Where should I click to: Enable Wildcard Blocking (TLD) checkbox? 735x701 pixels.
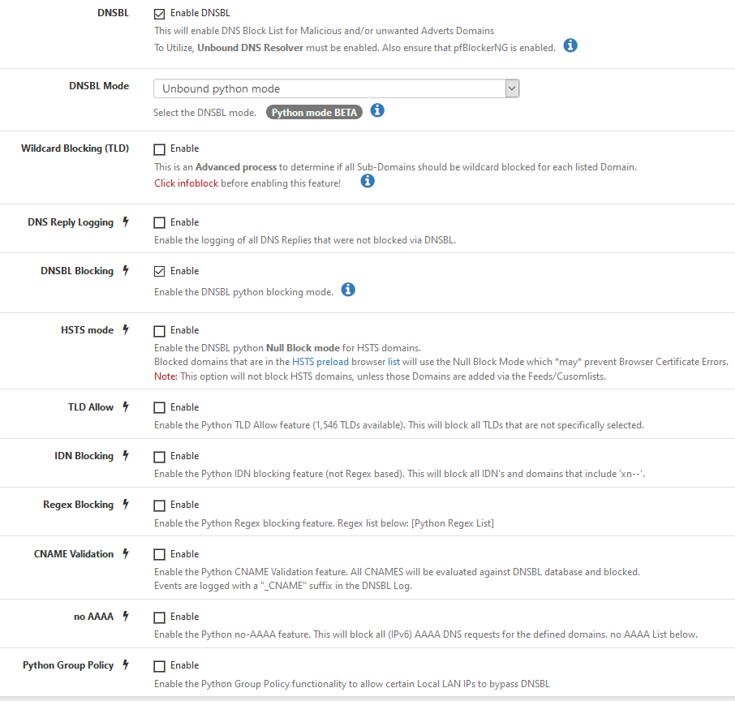click(x=159, y=149)
